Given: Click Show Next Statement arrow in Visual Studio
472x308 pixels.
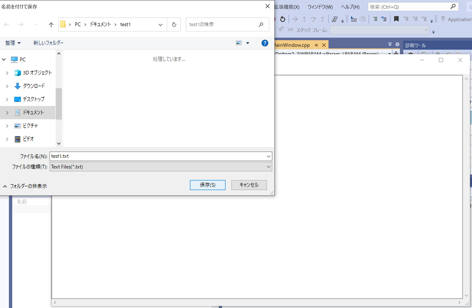Looking at the screenshot, I should coord(295,19).
